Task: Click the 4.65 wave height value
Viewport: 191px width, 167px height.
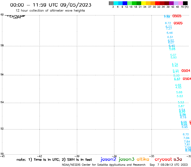Action: pos(178,87)
